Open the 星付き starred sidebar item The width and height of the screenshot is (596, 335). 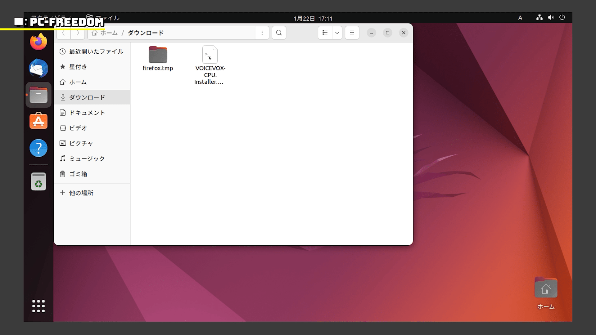point(78,67)
